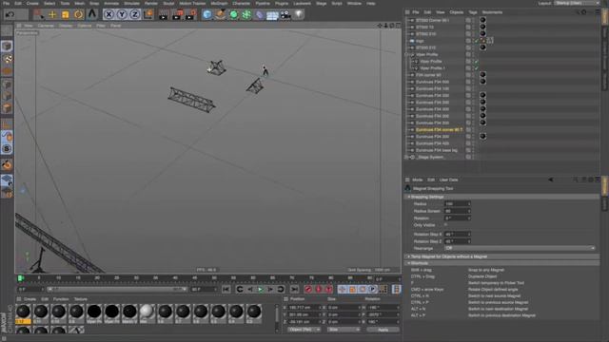This screenshot has height=342, width=609.
Task: Open the Size mode dropdown in Coordinates
Action: pos(343,330)
